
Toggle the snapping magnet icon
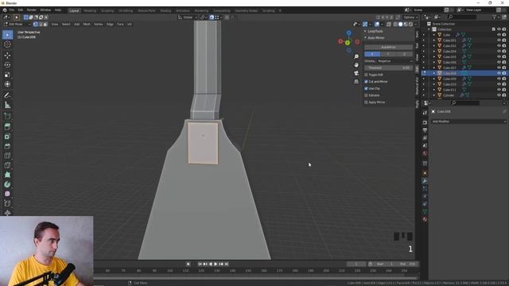212,17
